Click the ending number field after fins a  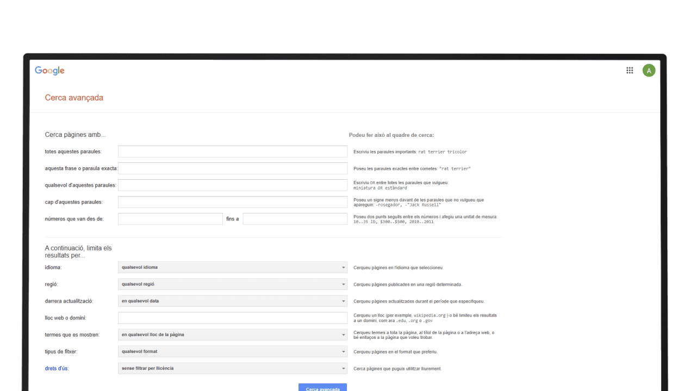pos(295,219)
